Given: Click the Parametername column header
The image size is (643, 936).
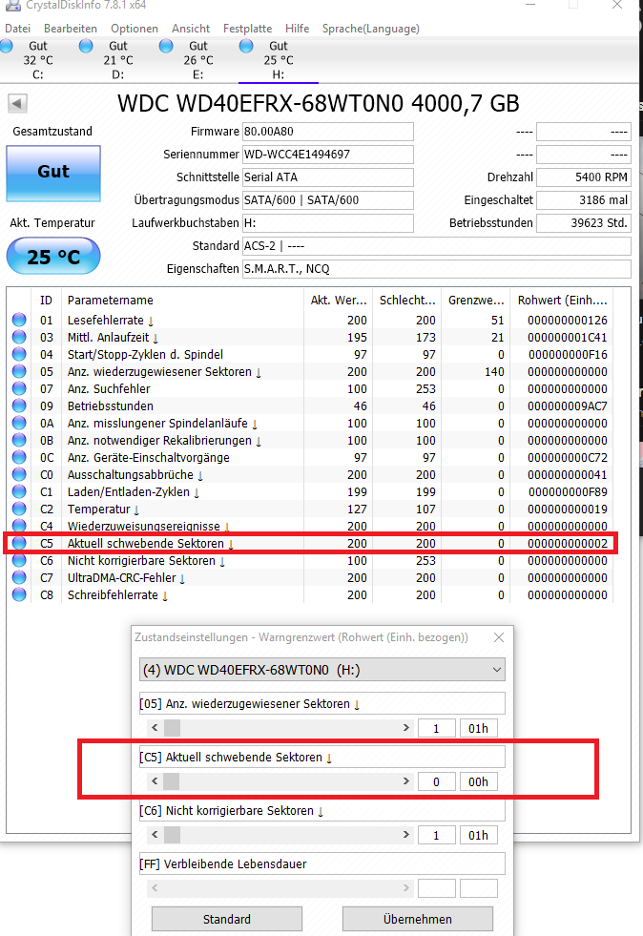Looking at the screenshot, I should point(182,301).
